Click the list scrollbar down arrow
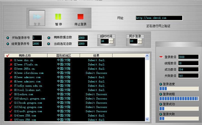This screenshot has width=202, height=125. pyautogui.click(x=147, y=119)
